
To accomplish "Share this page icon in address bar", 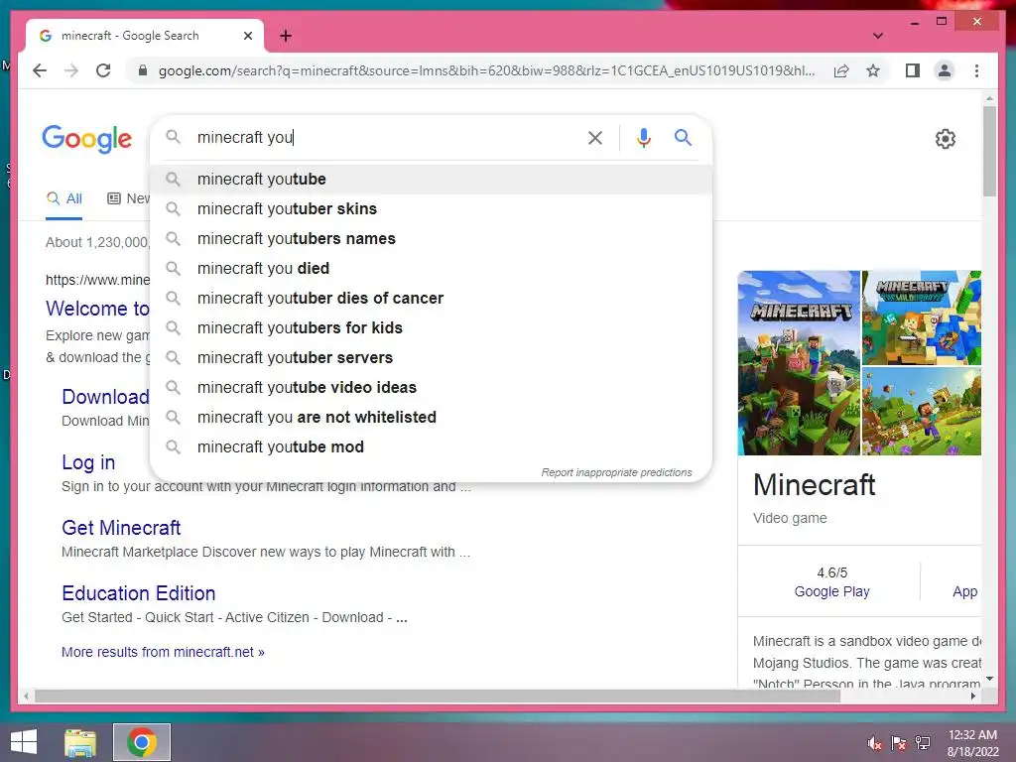I will [841, 70].
